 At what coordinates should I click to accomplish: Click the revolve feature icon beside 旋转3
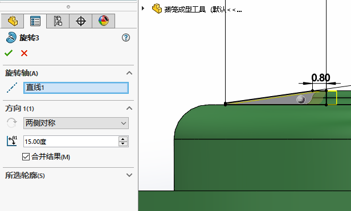pyautogui.click(x=11, y=38)
